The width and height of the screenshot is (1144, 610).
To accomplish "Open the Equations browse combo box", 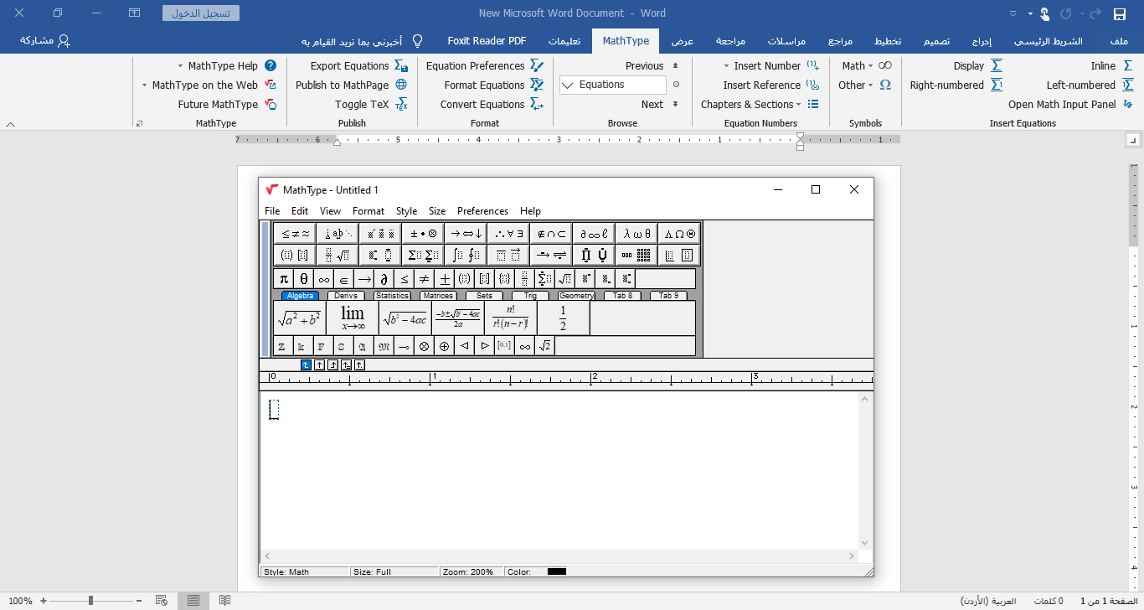I will [x=613, y=85].
